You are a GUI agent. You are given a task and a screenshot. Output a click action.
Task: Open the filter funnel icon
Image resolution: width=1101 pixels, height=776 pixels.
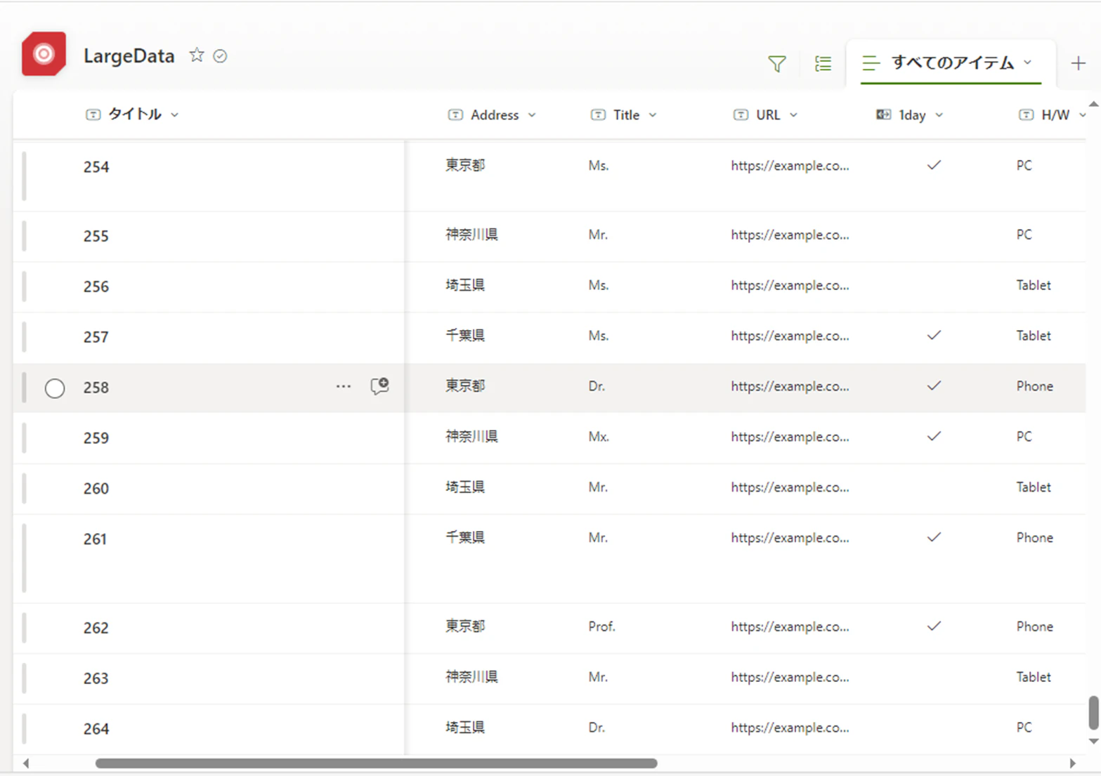click(776, 64)
